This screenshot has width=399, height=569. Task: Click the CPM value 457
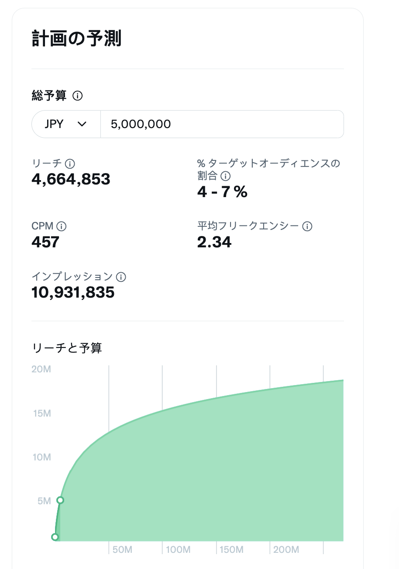pos(45,242)
